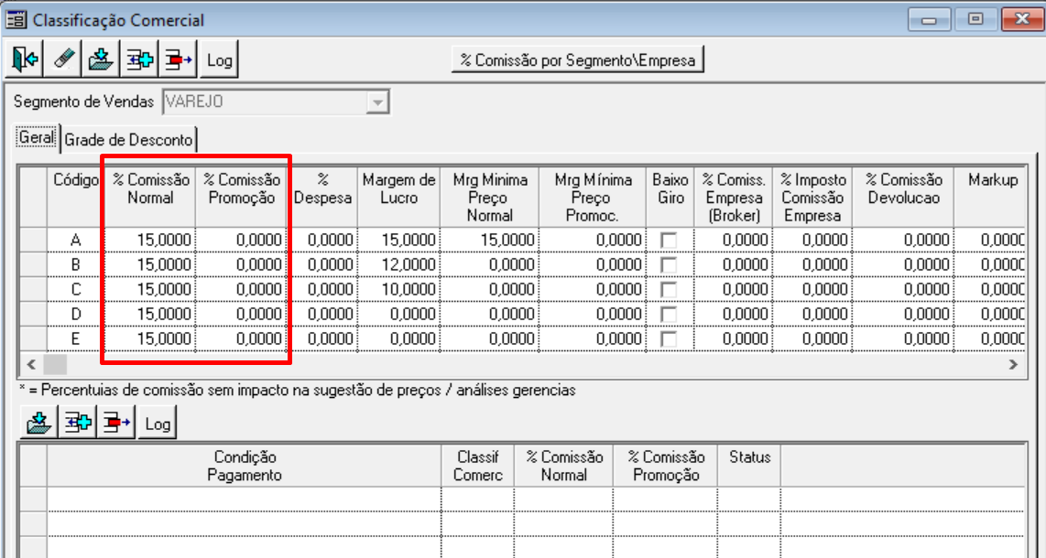Switch to the Geral tab
The height and width of the screenshot is (558, 1046).
pos(36,138)
